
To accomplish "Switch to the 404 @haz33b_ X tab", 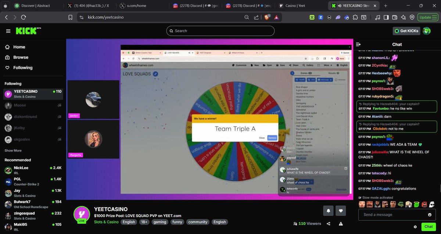I will [89, 6].
